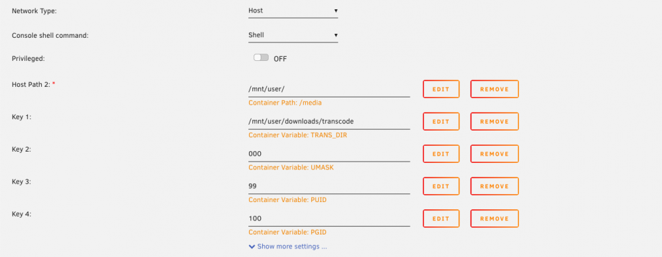This screenshot has width=662, height=257.
Task: Edit the Host Path 2 entry
Action: click(441, 89)
